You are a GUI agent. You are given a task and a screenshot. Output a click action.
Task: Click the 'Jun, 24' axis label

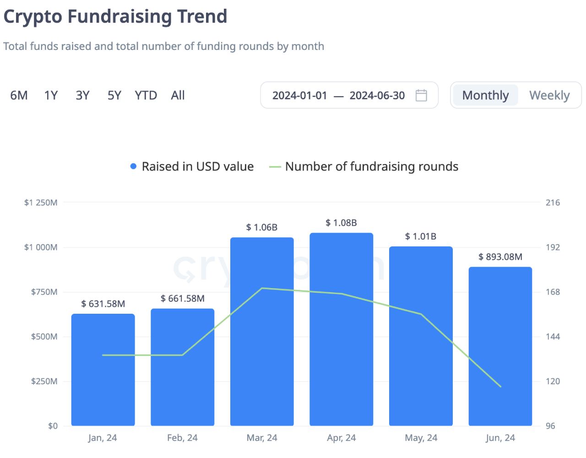click(x=500, y=438)
